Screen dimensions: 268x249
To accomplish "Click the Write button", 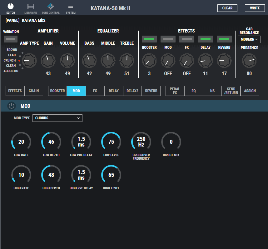I will 255,8.
